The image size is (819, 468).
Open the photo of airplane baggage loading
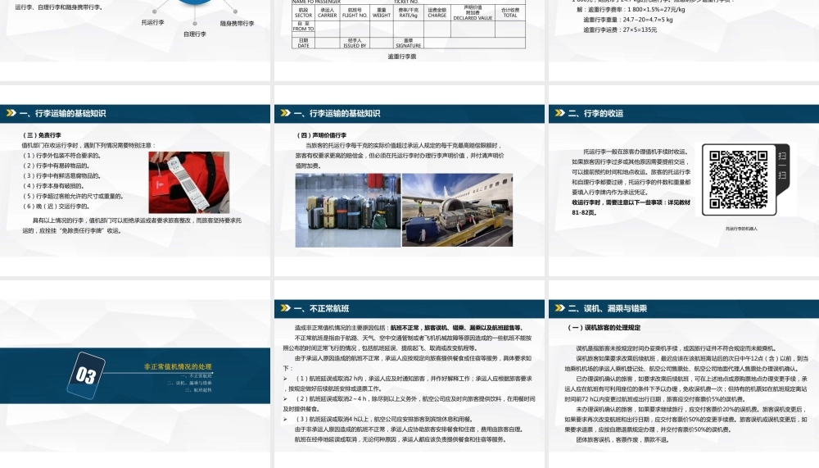click(x=457, y=210)
